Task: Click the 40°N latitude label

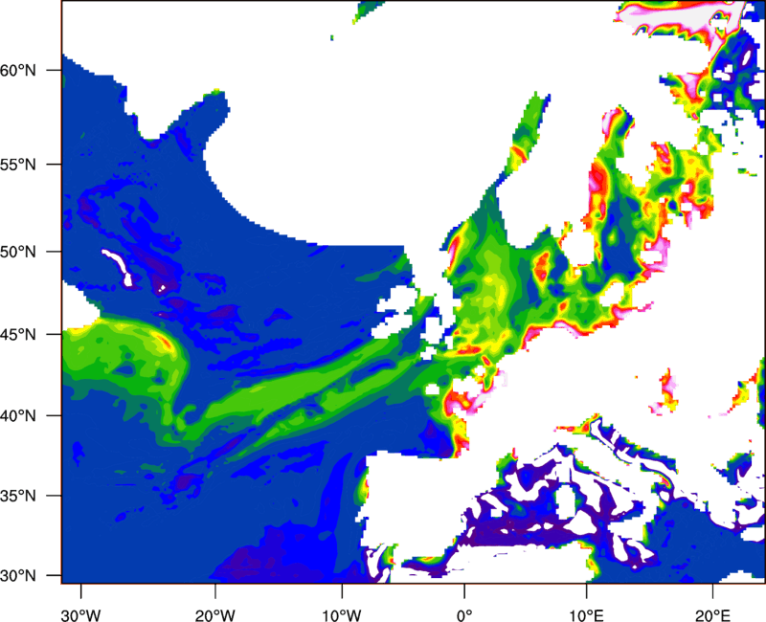Action: [x=18, y=416]
